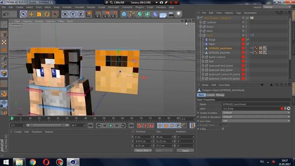Open the Character menu
The width and height of the screenshot is (295, 166).
pyautogui.click(x=127, y=7)
